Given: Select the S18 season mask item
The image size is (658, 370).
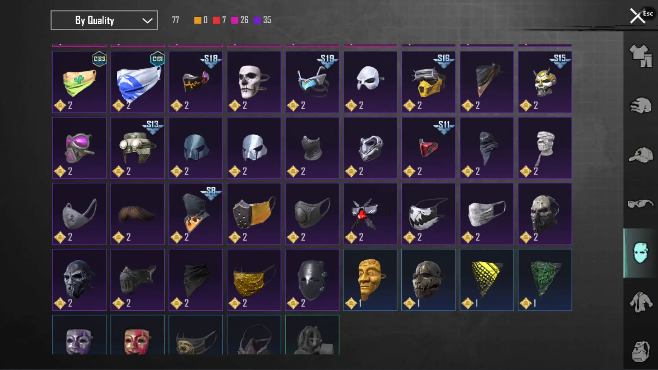Looking at the screenshot, I should [196, 82].
